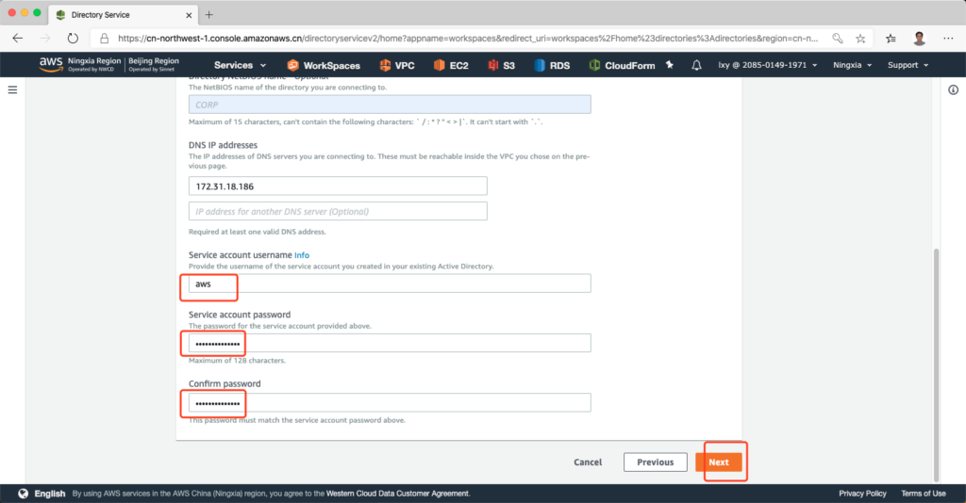Open the left hamburger navigation menu
This screenshot has height=503, width=966.
13,89
